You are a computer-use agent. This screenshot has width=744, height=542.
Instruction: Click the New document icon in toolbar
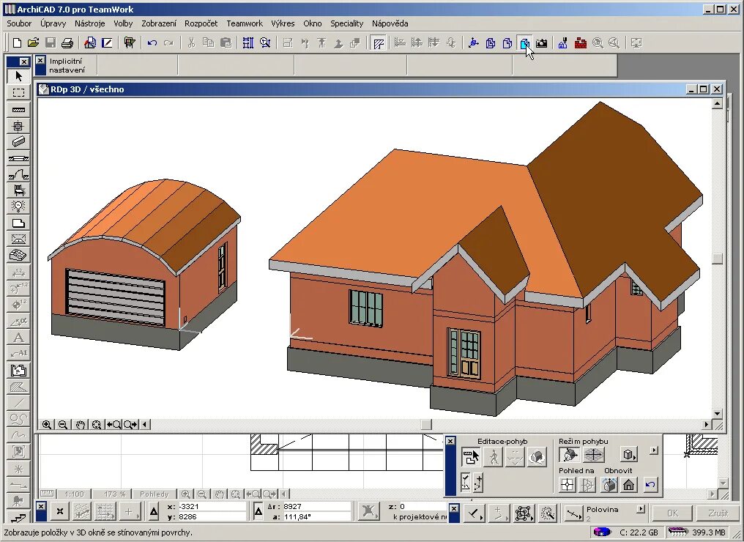coord(17,43)
